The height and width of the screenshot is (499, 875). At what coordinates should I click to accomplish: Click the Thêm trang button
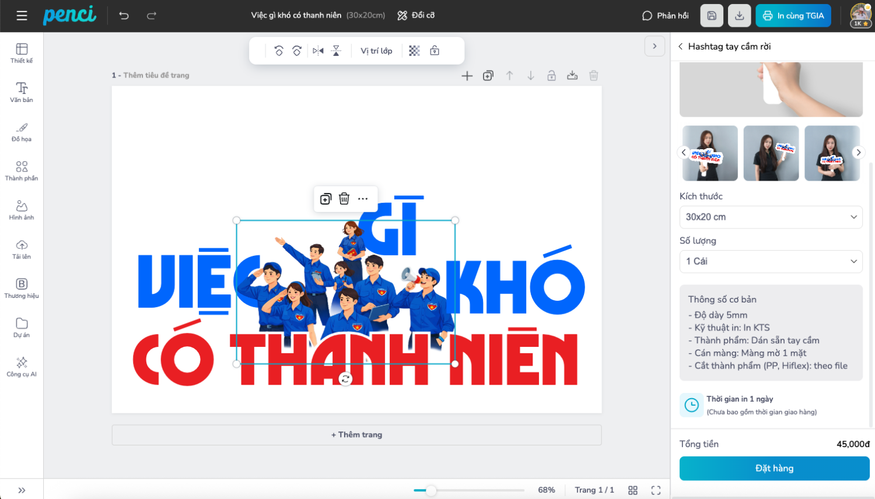356,435
